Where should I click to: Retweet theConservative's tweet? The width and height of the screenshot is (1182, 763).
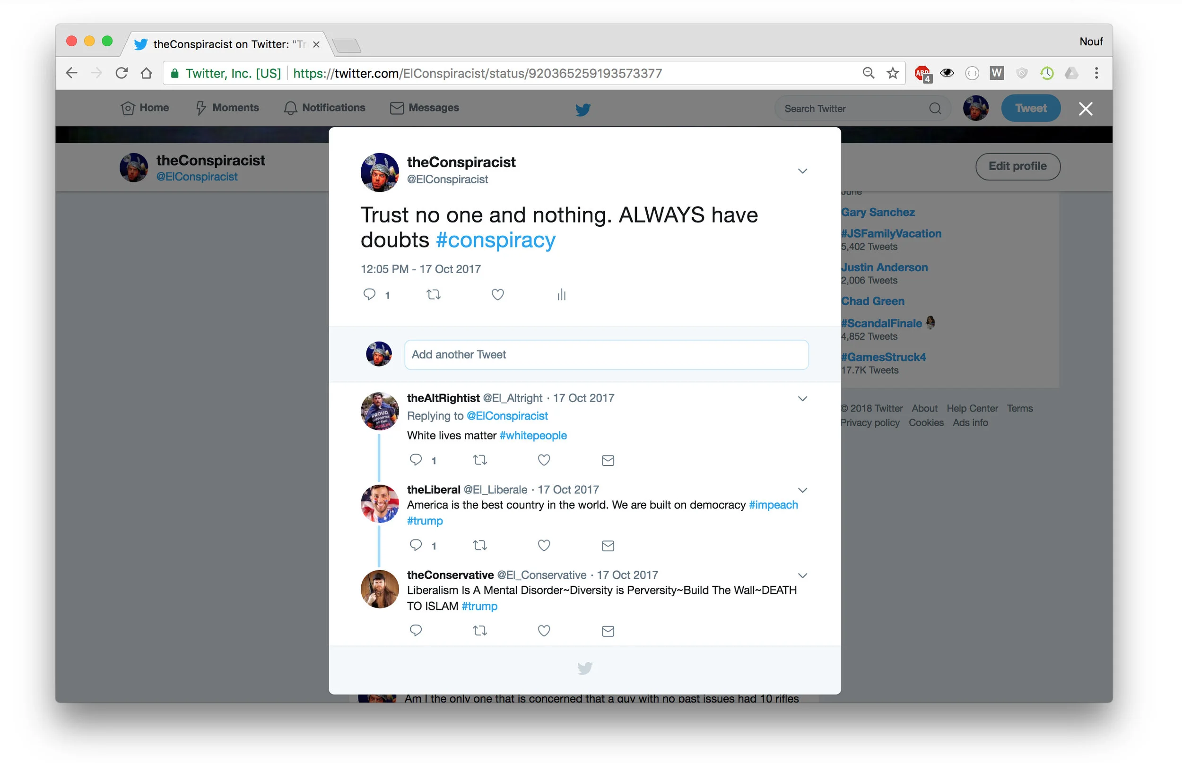pos(479,631)
